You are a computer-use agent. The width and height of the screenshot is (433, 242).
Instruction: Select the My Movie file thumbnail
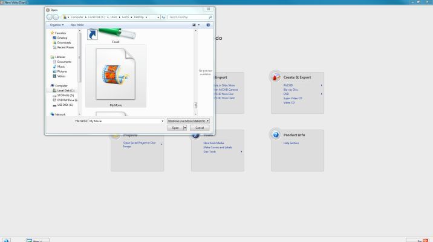pos(116,76)
